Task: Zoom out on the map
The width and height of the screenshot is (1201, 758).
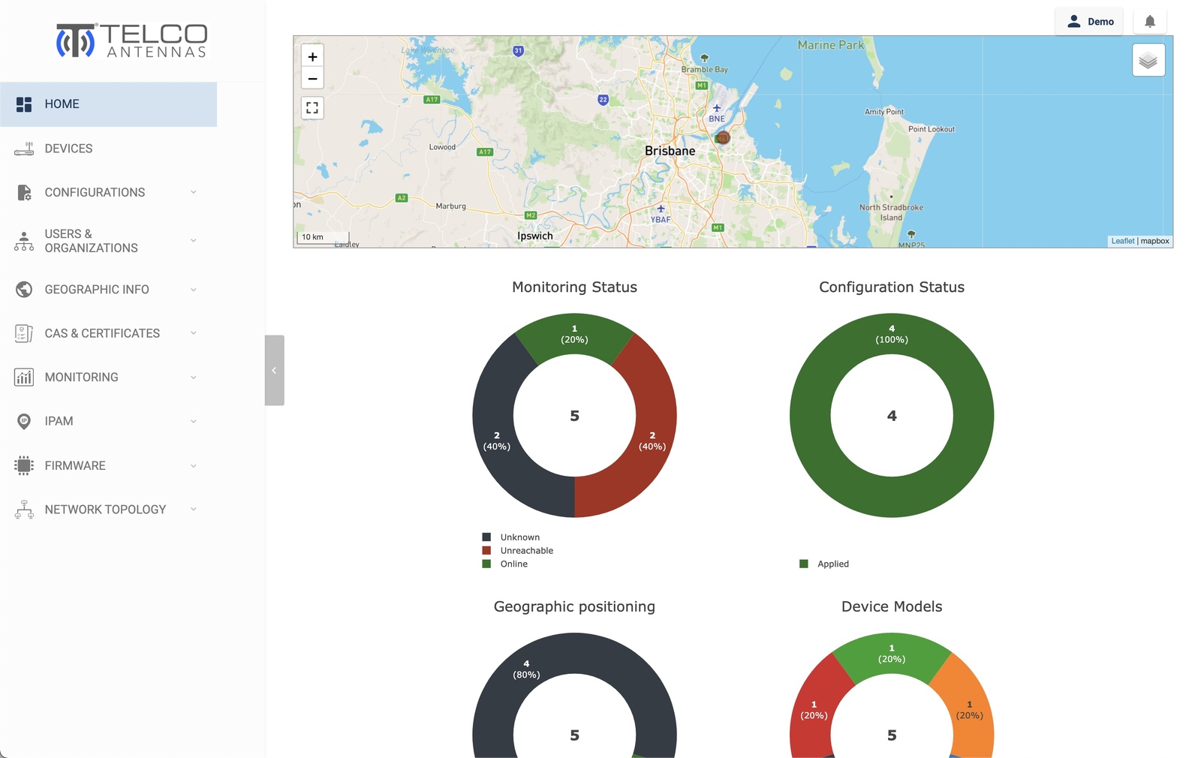Action: 313,78
